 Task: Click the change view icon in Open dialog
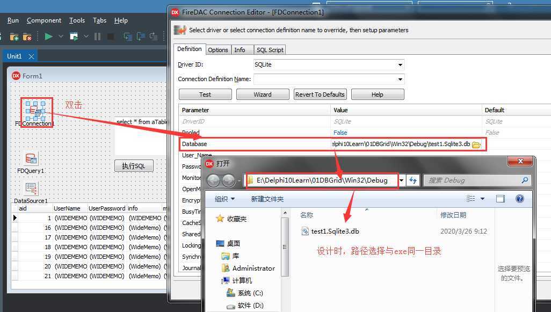tap(470, 199)
